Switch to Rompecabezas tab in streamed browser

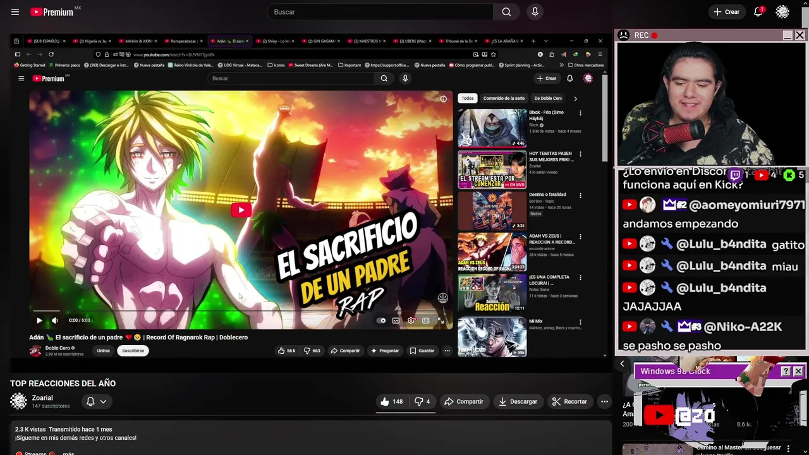coord(185,41)
